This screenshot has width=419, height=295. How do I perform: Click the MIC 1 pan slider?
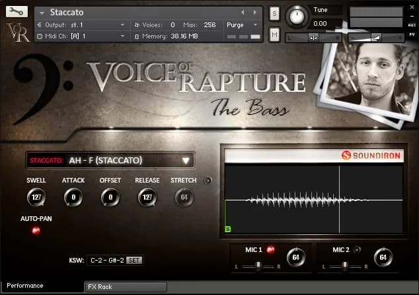tap(258, 267)
